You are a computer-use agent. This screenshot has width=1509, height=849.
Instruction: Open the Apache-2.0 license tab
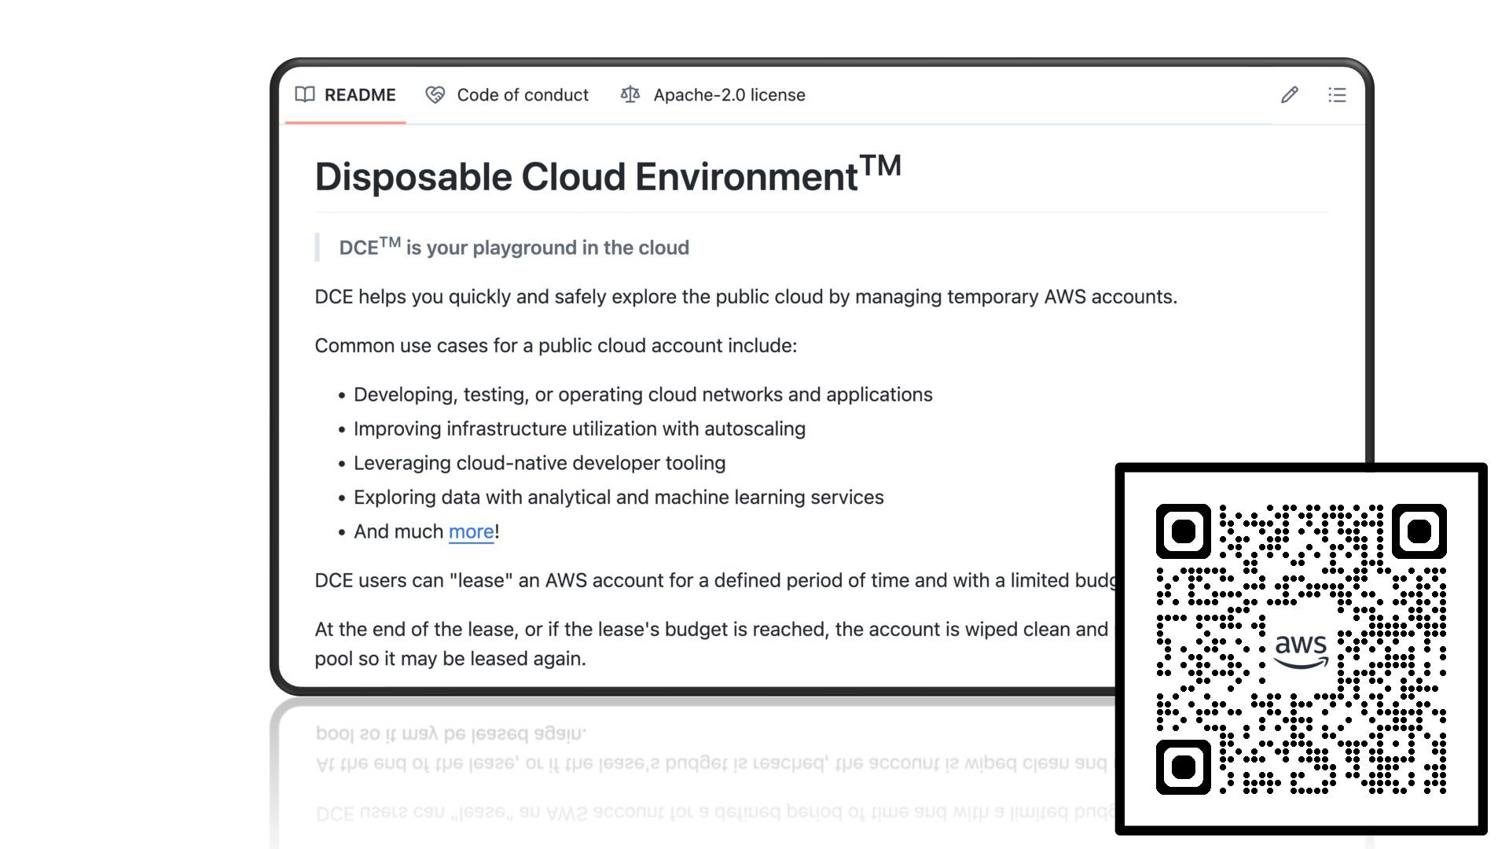coord(729,95)
